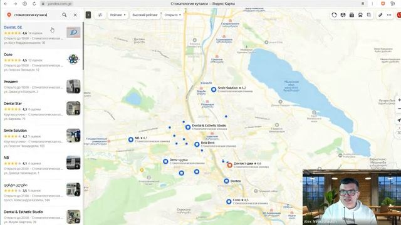
Task: Open NB photo thumbnail in list
Action: [x=73, y=162]
